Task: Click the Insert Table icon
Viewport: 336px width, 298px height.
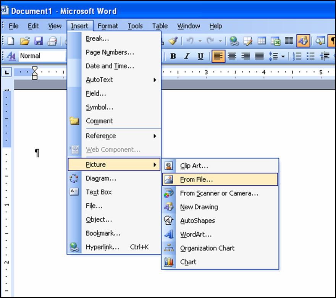Action: (x=262, y=41)
